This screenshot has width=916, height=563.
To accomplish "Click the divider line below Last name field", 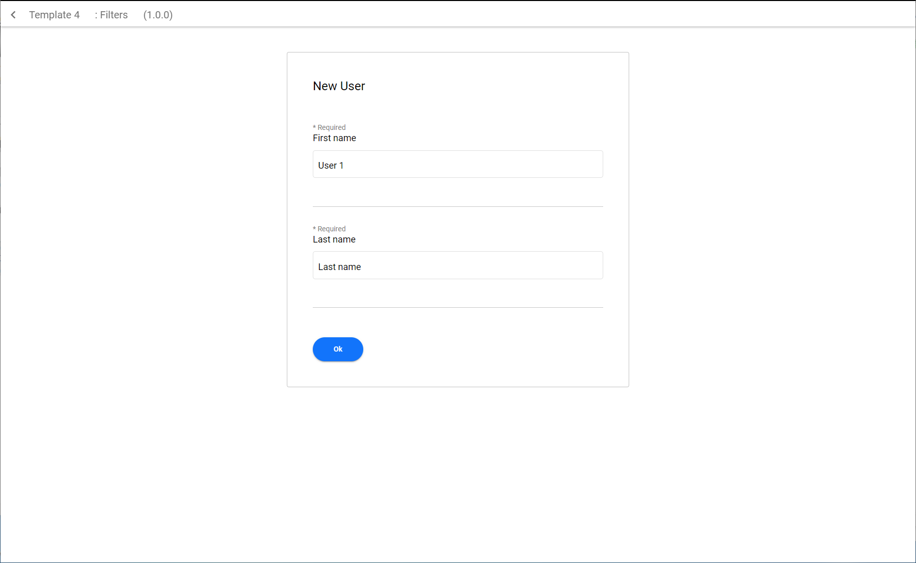I will [457, 307].
